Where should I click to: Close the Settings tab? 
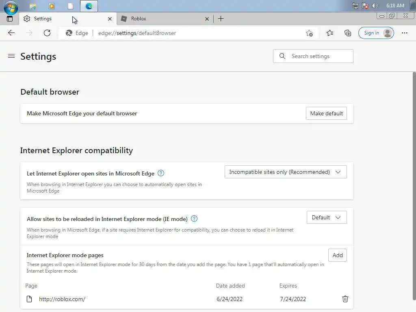click(x=110, y=19)
